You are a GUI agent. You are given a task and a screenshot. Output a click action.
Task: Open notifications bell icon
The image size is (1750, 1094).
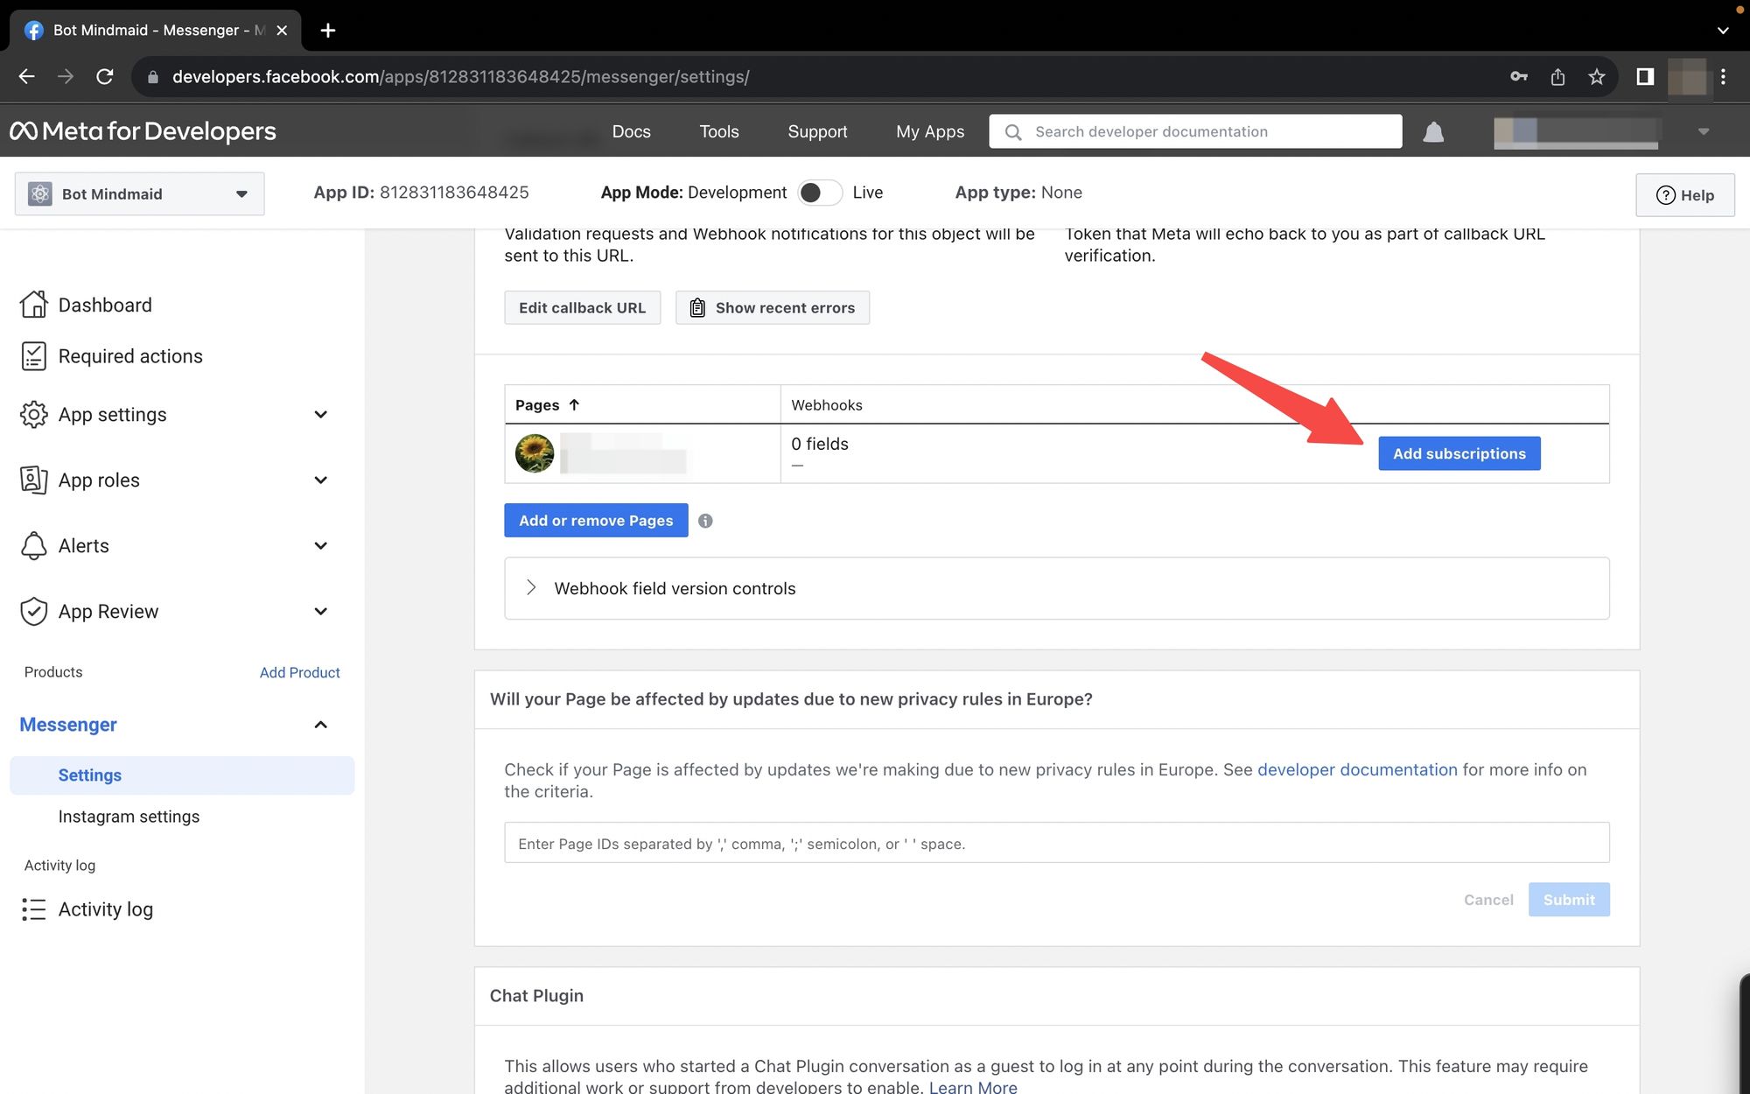1433,132
